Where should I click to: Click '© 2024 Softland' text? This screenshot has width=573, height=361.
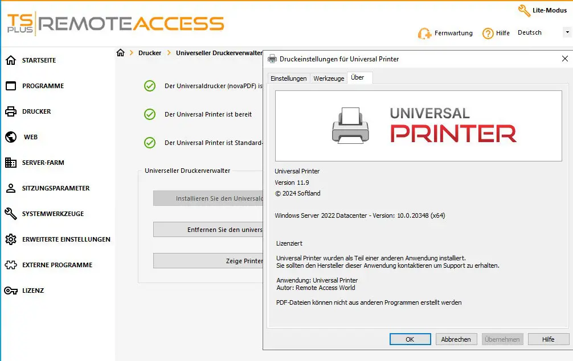click(297, 193)
